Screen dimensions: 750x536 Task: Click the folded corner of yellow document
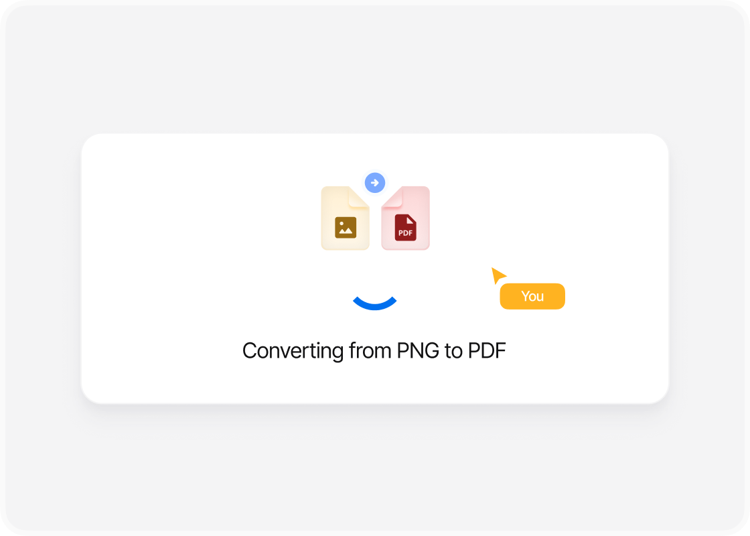(359, 197)
